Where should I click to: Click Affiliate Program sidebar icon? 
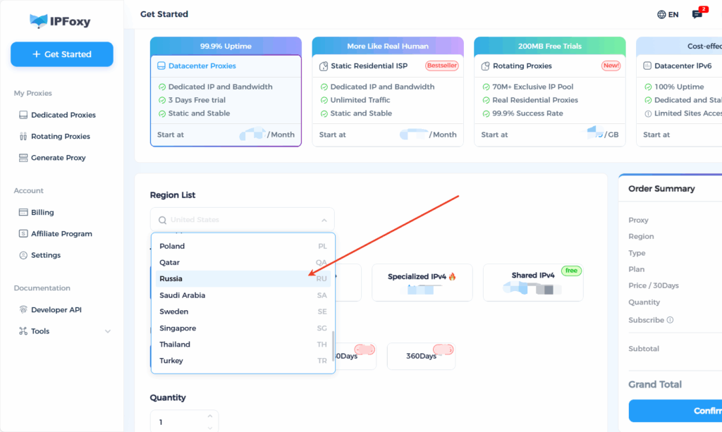coord(23,234)
